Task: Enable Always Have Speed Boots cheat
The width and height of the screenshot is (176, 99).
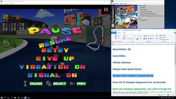Action: 139,12
